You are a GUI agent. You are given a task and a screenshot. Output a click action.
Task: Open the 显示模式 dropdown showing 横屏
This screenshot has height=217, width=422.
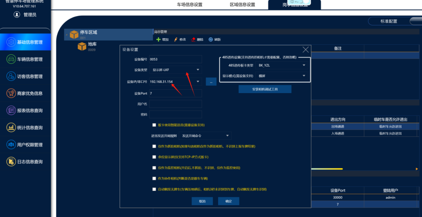(x=282, y=76)
